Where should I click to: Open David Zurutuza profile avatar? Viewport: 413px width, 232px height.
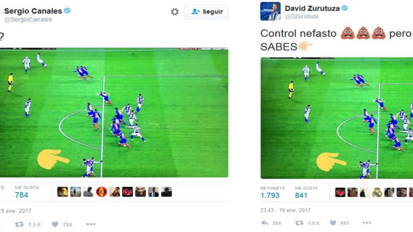point(270,11)
